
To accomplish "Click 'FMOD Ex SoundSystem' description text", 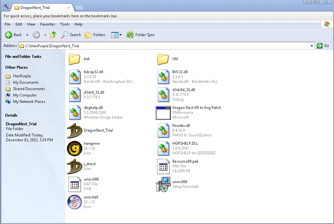I will pos(192,135).
